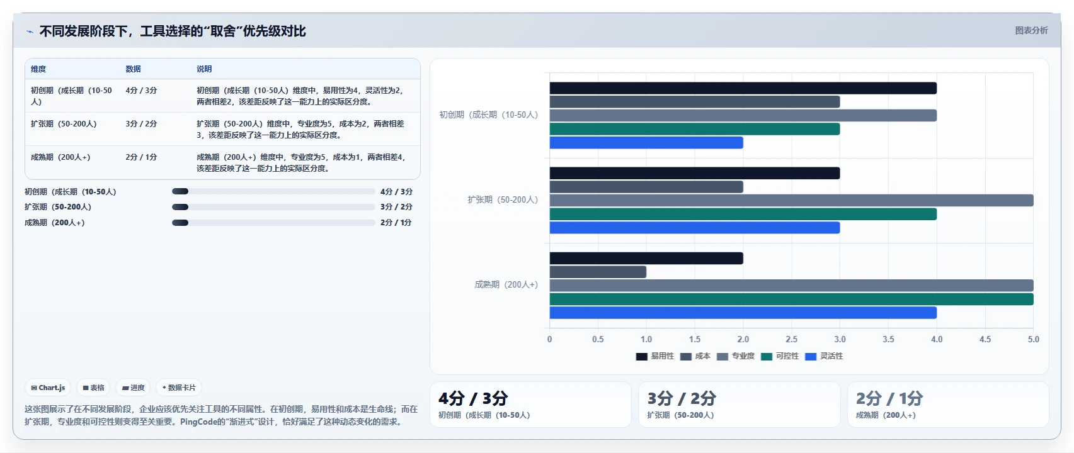The height and width of the screenshot is (453, 1074).
Task: Click the blue chart icon beside the title
Action: click(30, 31)
